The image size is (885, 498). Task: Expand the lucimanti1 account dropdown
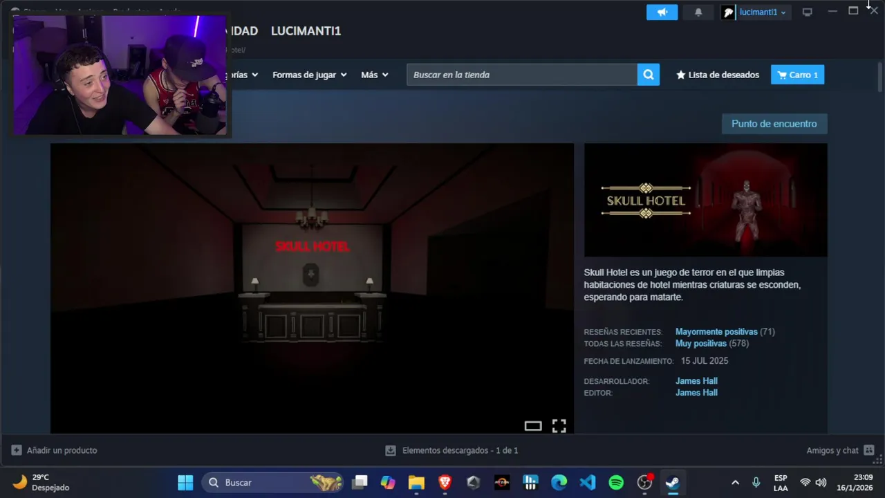[763, 12]
